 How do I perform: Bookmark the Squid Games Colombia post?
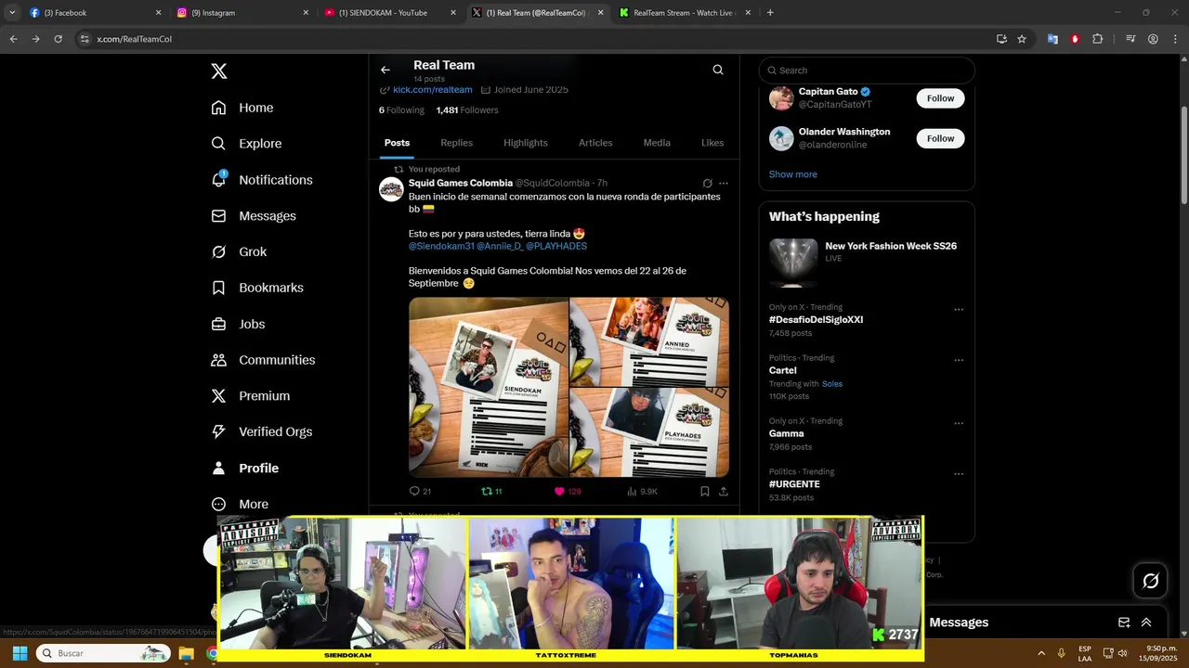pos(705,492)
